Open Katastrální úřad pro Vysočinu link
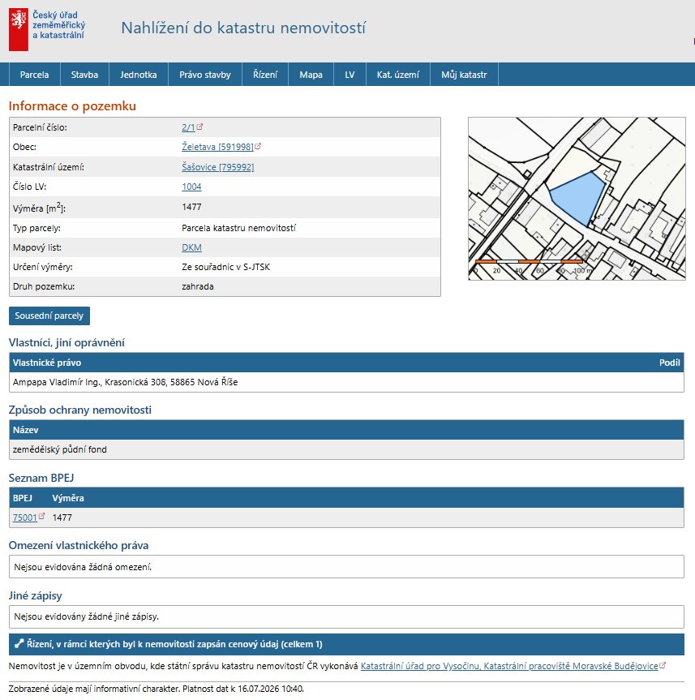Viewport: 695px width, 700px height. point(509,666)
